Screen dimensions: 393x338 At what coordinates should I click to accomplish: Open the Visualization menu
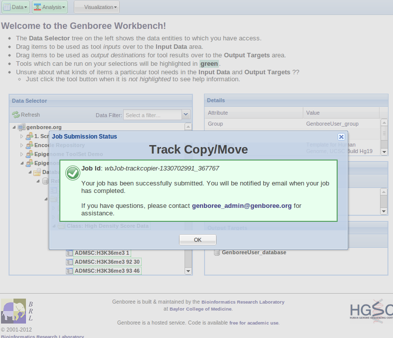(x=96, y=7)
